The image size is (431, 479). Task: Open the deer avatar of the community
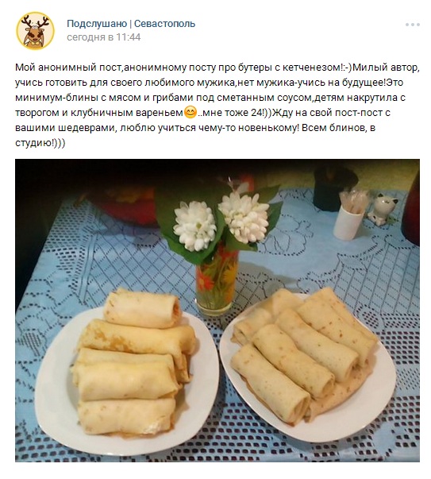35,31
